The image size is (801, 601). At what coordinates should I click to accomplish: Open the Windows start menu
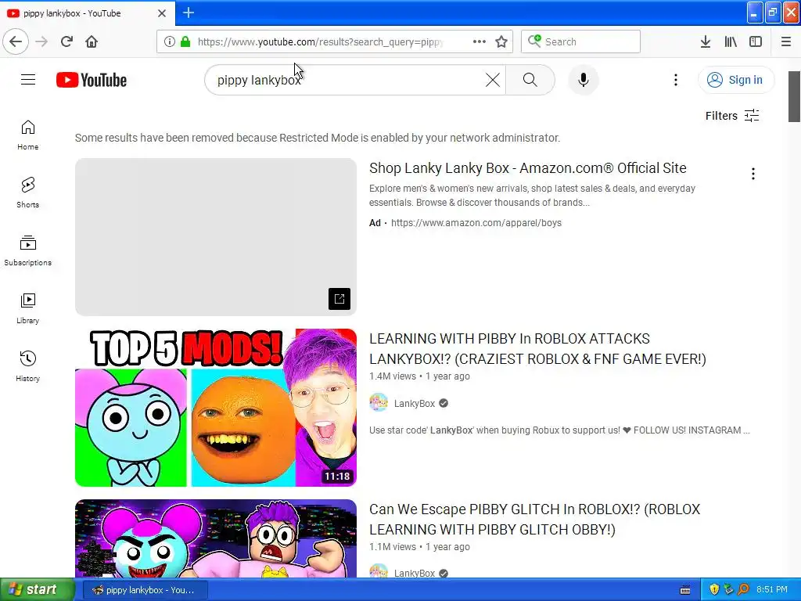38,589
